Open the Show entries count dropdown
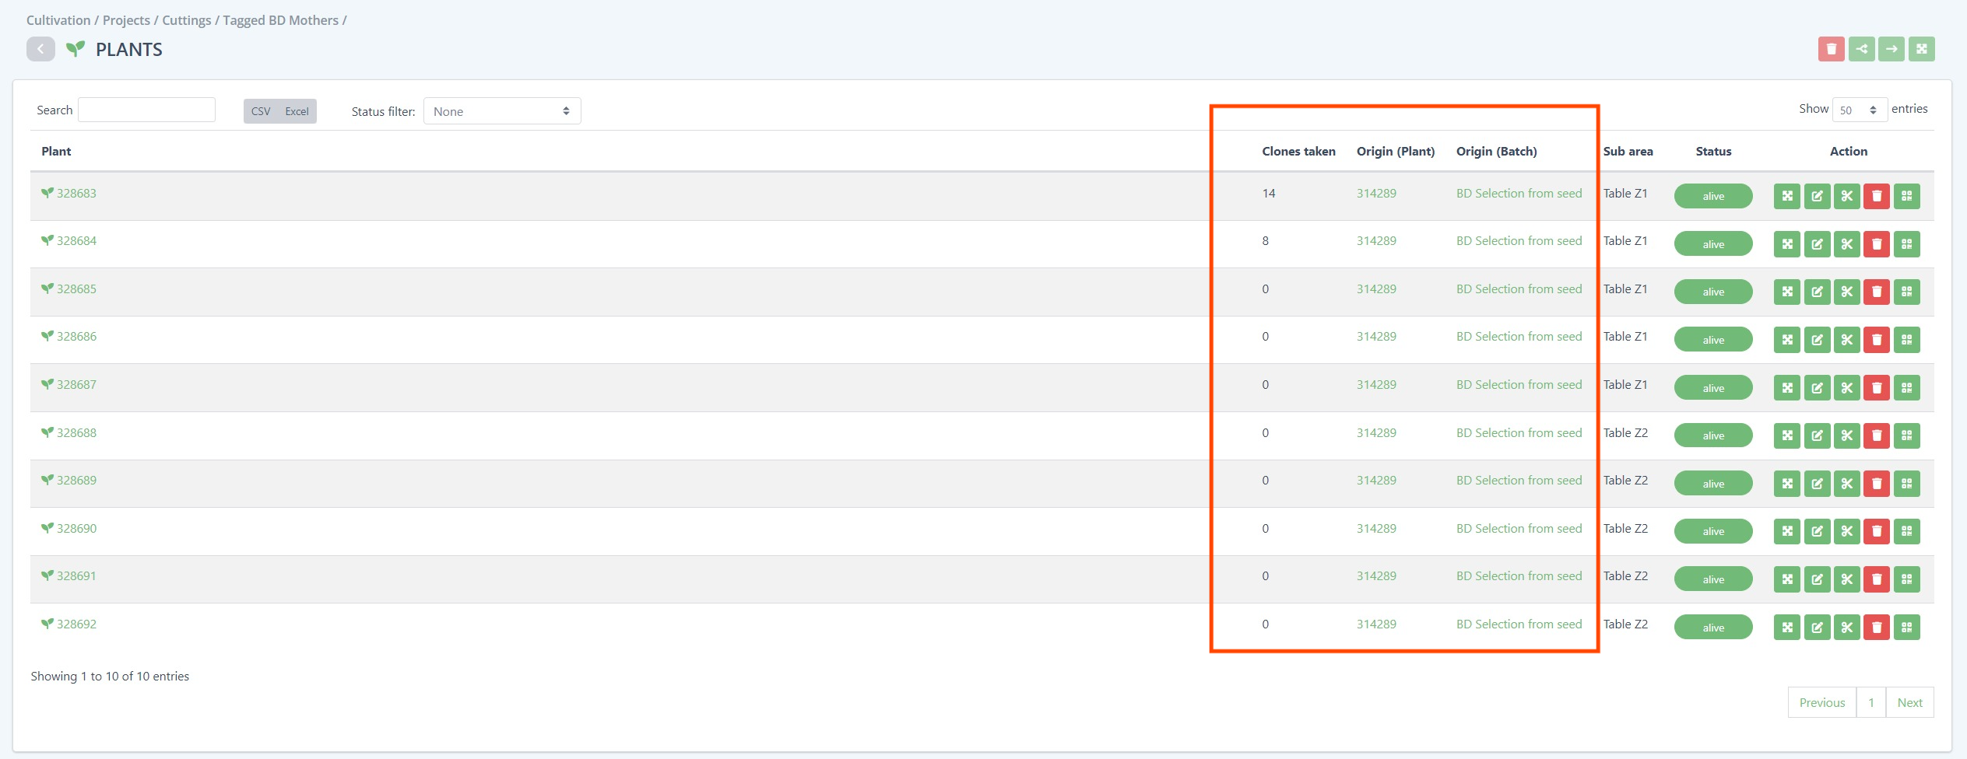Viewport: 1967px width, 759px height. (1859, 110)
